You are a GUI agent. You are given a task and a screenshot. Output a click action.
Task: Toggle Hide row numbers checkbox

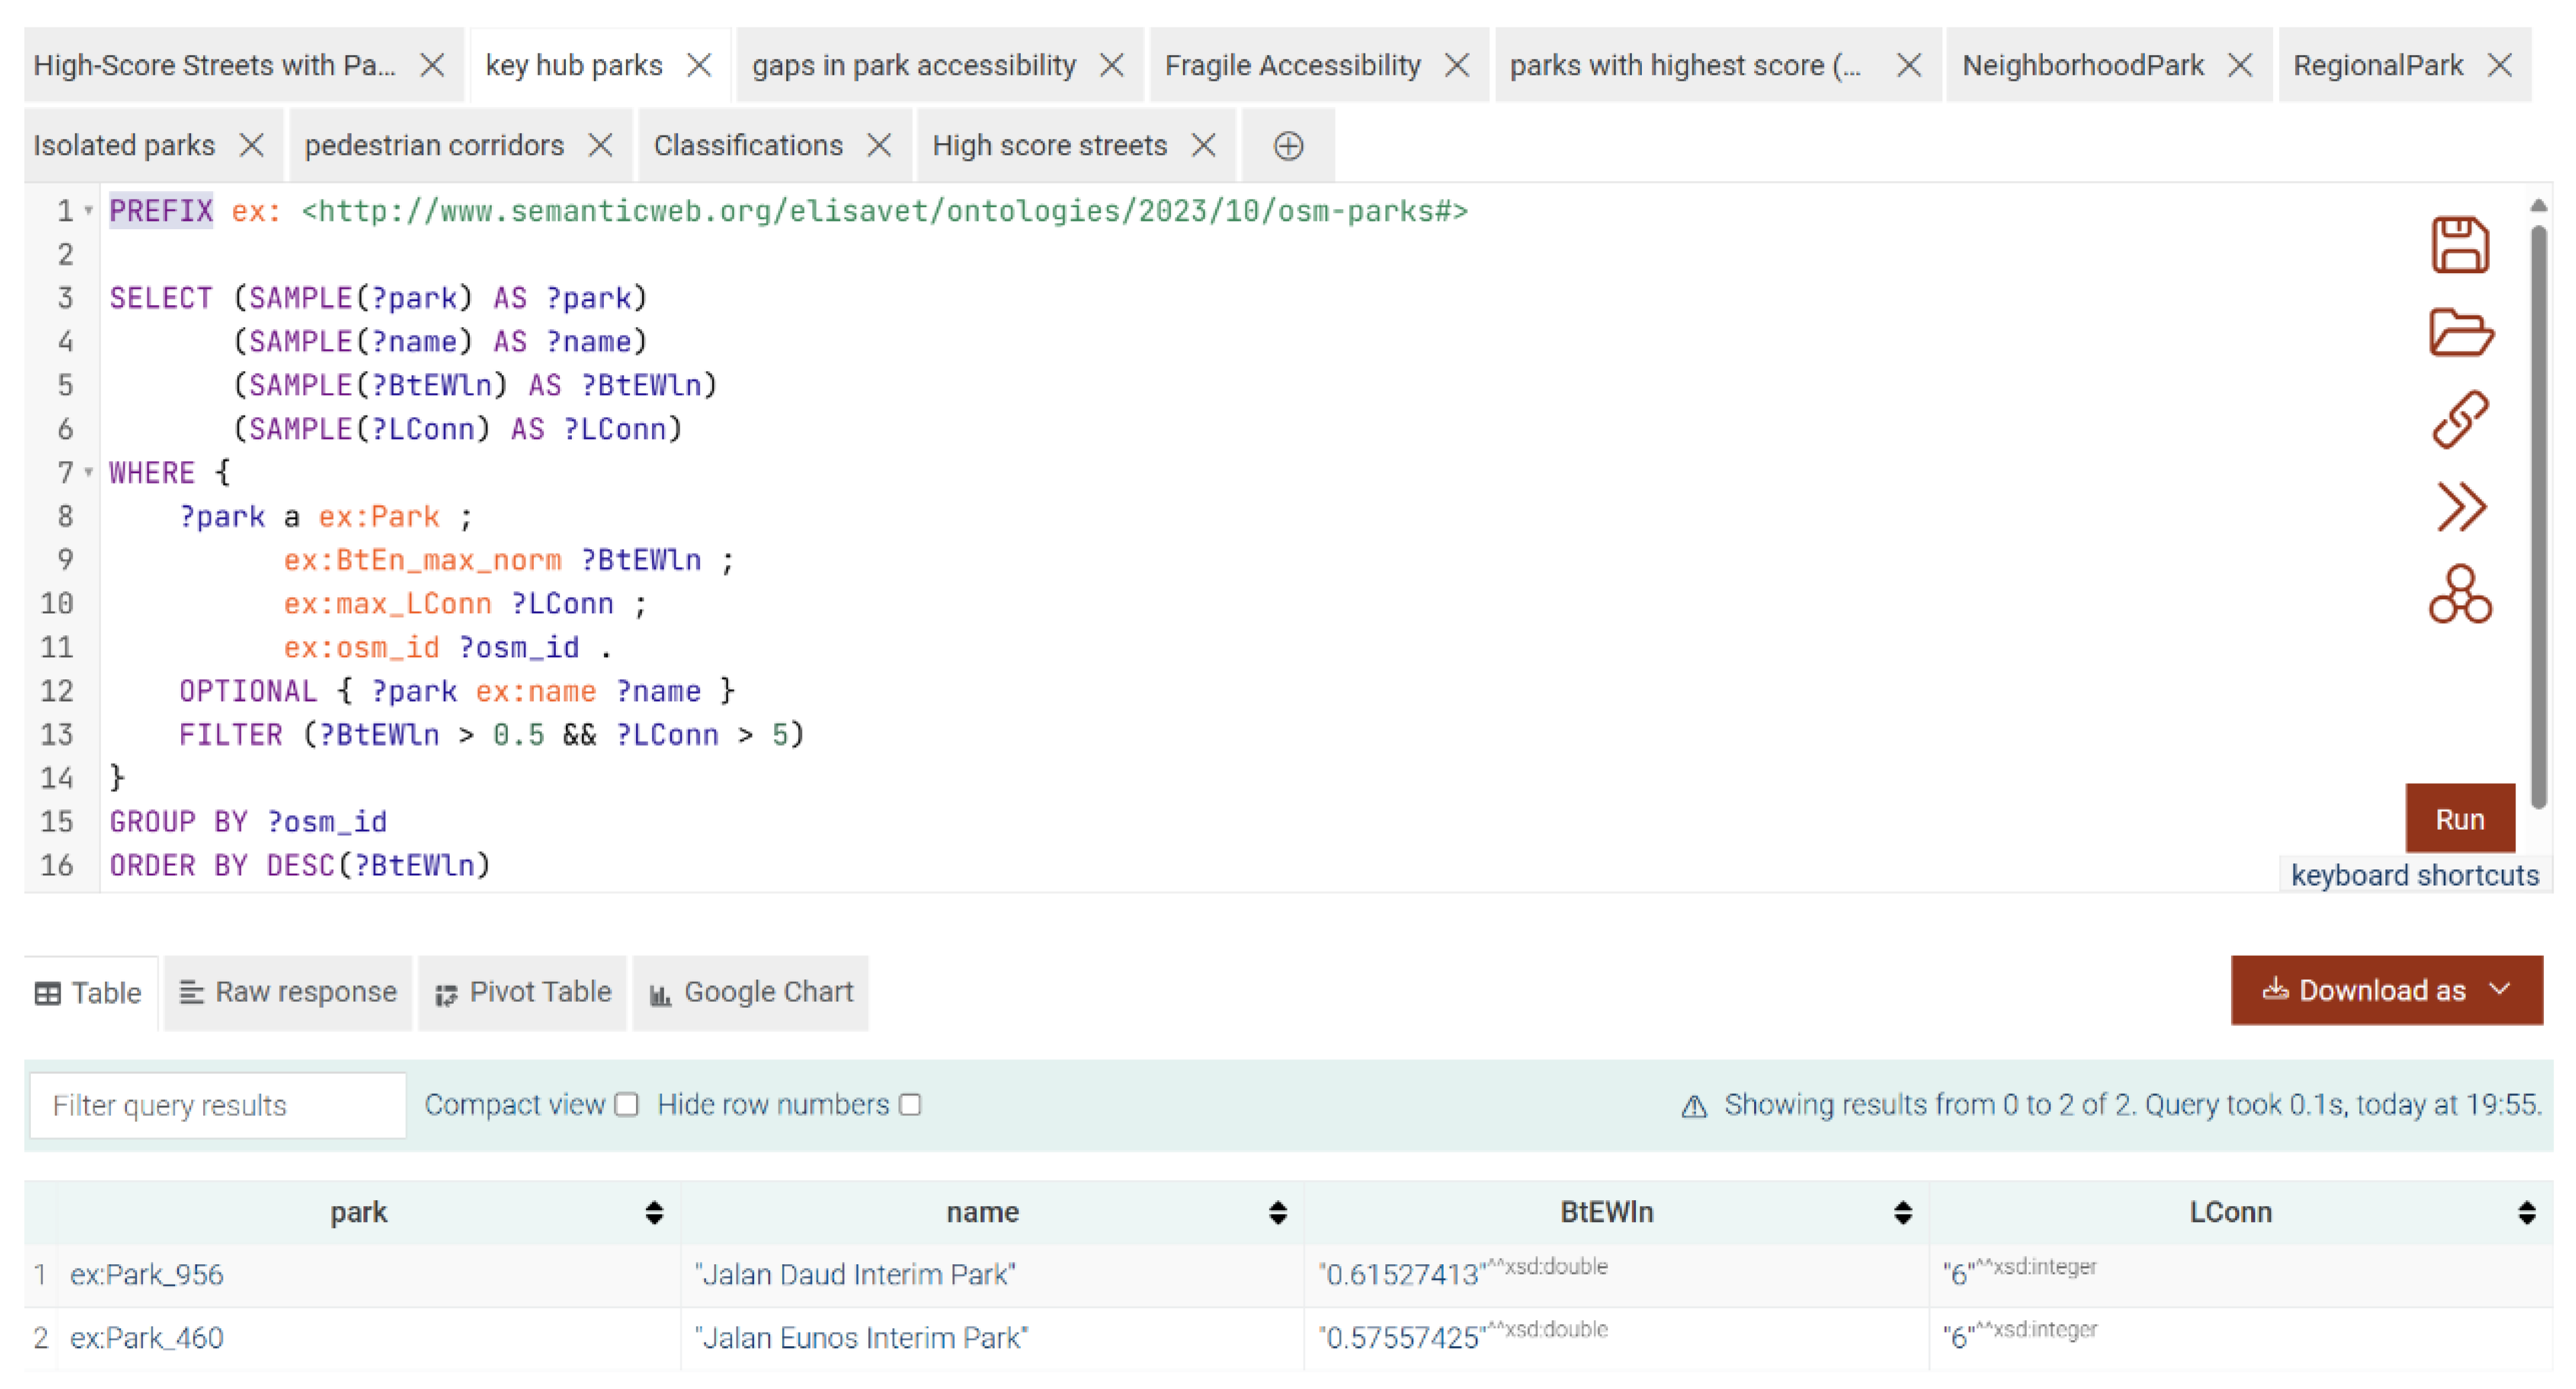coord(910,1105)
